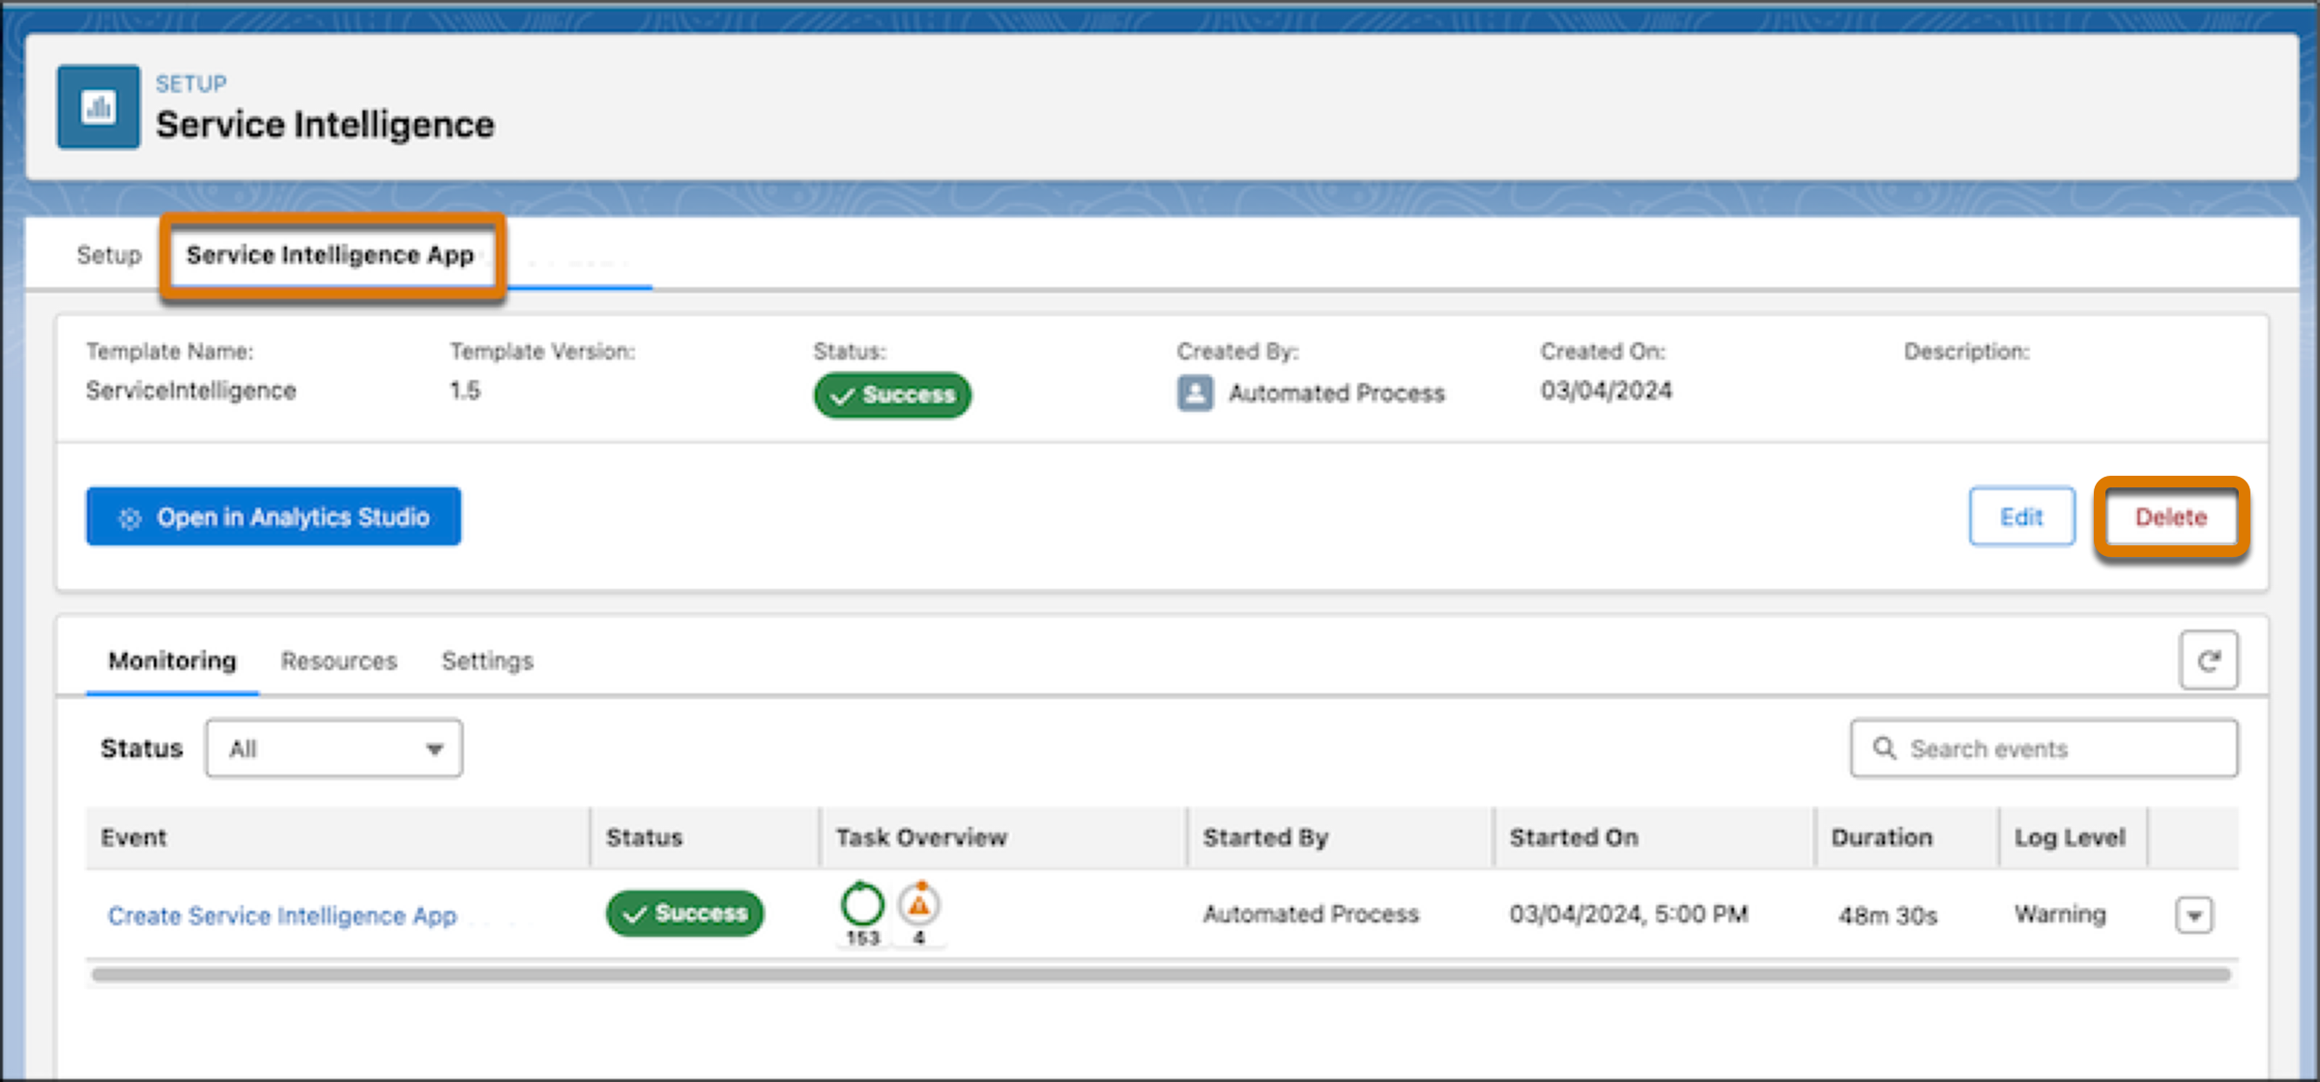
Task: Click Automated Process in Started By column
Action: click(1311, 914)
